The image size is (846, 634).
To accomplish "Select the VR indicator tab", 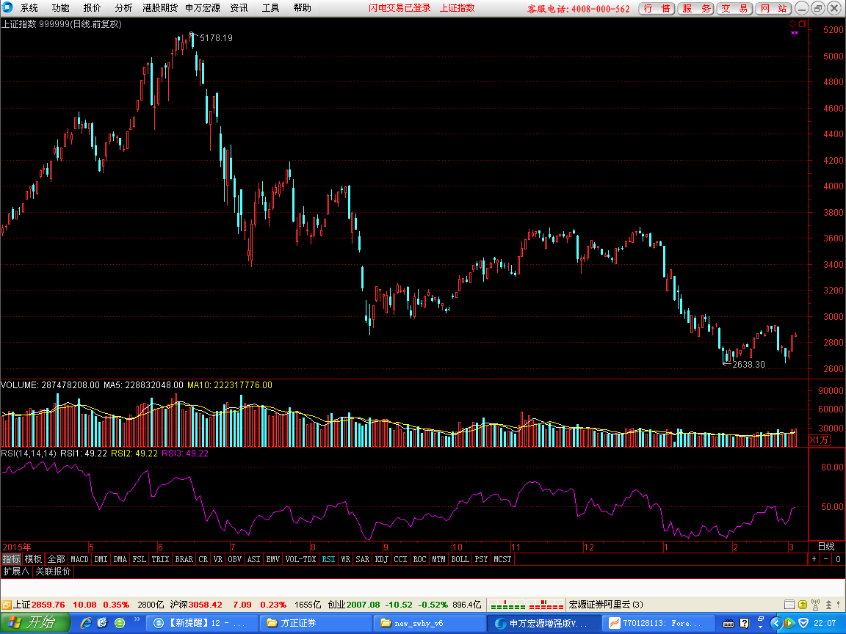I will pos(218,560).
